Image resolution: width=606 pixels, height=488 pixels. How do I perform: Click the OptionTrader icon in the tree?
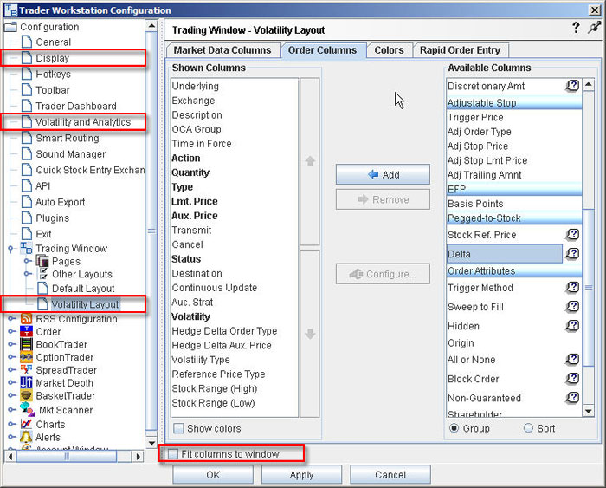click(26, 357)
